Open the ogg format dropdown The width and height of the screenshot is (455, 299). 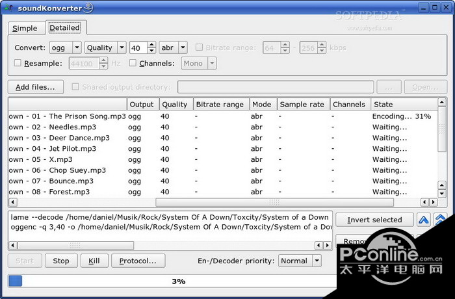pyautogui.click(x=65, y=47)
